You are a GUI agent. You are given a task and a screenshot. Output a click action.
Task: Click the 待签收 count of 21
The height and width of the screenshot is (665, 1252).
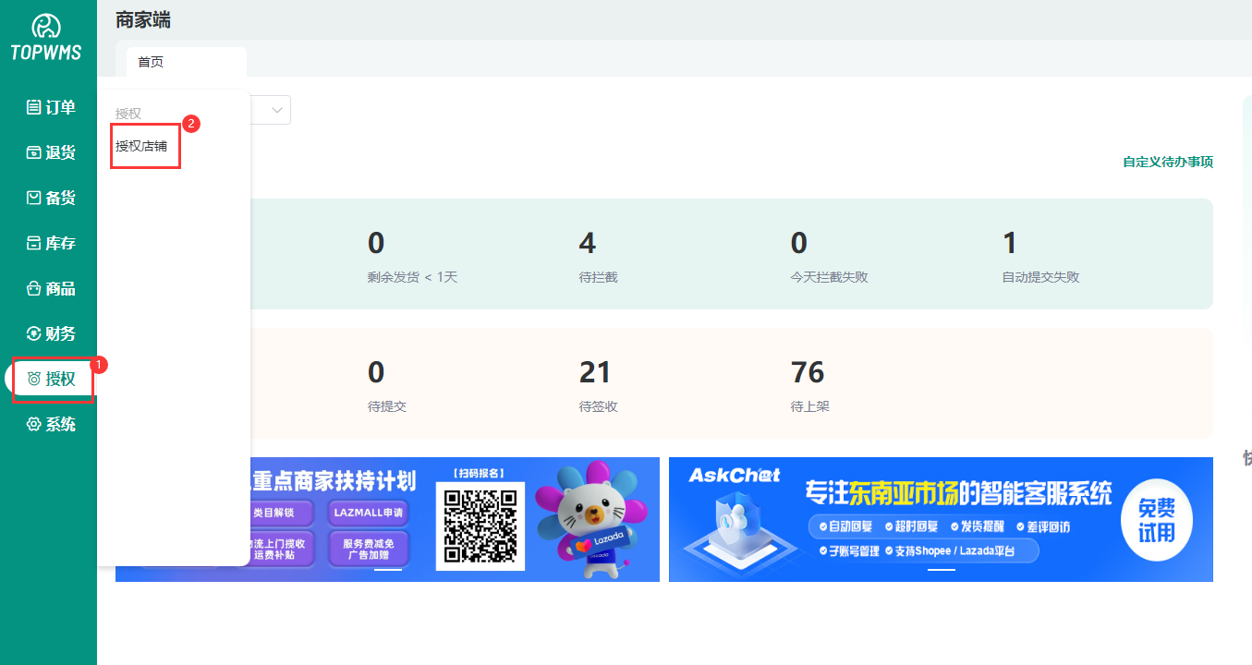pos(595,373)
